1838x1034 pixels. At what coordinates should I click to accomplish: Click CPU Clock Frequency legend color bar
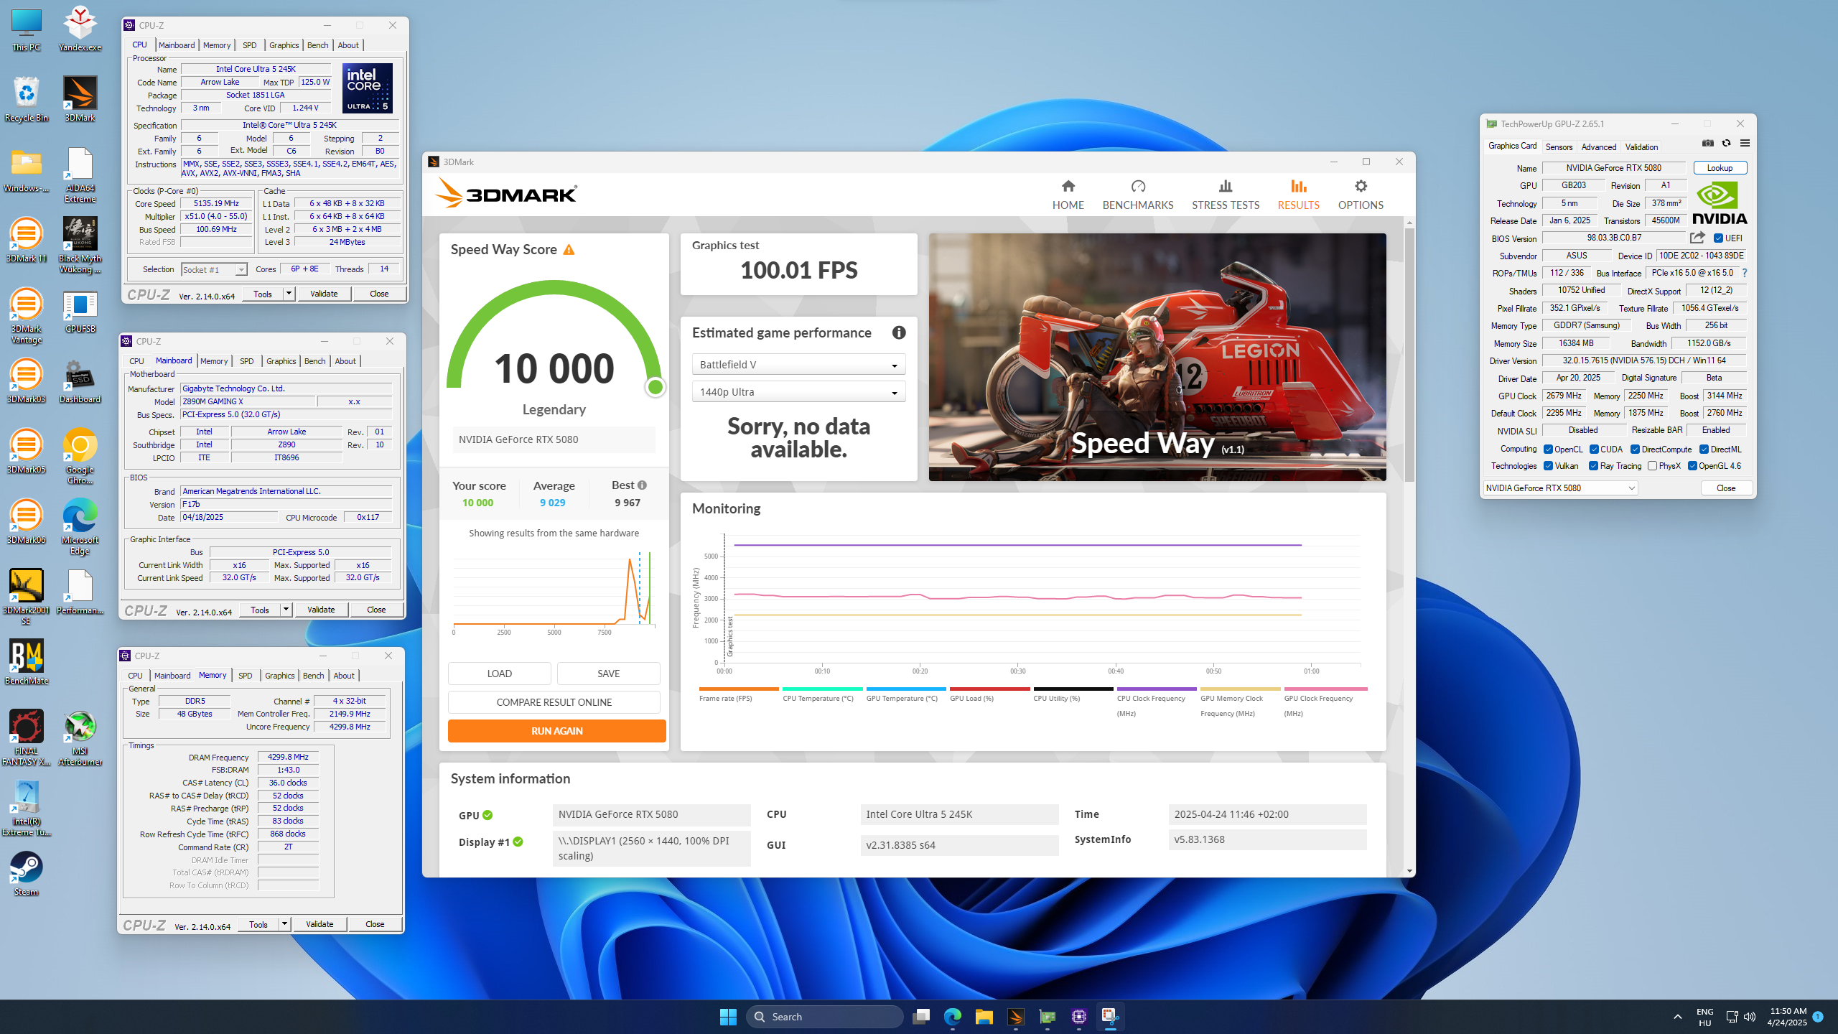[1157, 689]
